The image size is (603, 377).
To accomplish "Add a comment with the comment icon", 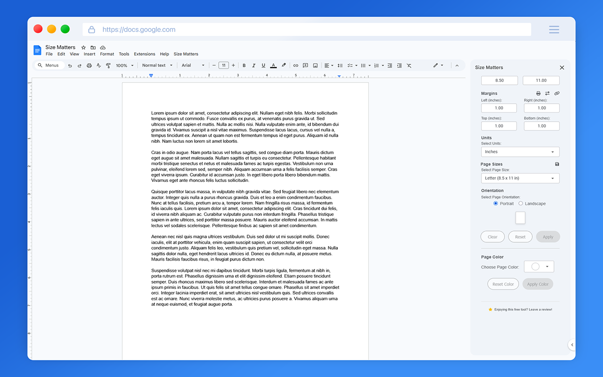I will pyautogui.click(x=305, y=66).
